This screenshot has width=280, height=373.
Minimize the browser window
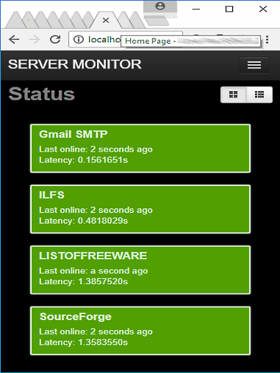pyautogui.click(x=196, y=9)
